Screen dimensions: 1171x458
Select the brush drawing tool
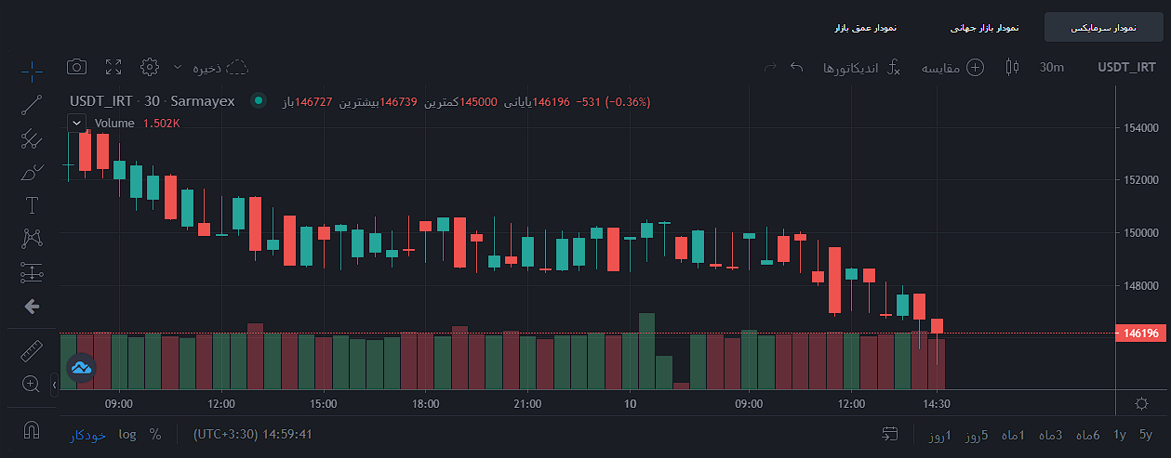pyautogui.click(x=32, y=173)
